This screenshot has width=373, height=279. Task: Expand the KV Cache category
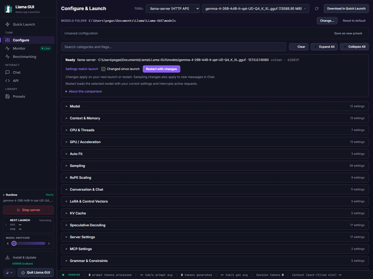pyautogui.click(x=215, y=213)
